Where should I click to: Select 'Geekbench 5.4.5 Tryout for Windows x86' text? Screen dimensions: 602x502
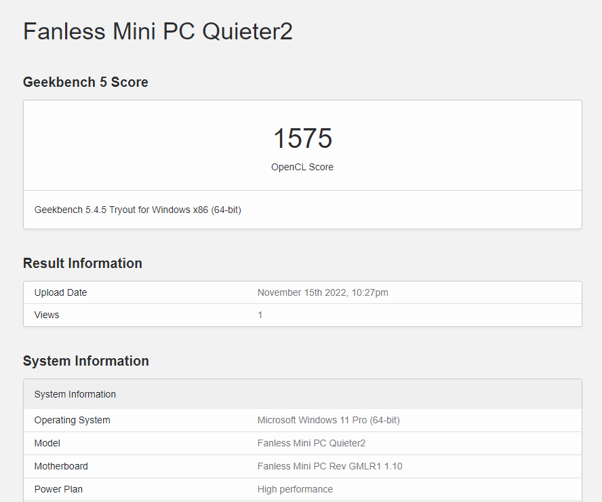point(121,210)
